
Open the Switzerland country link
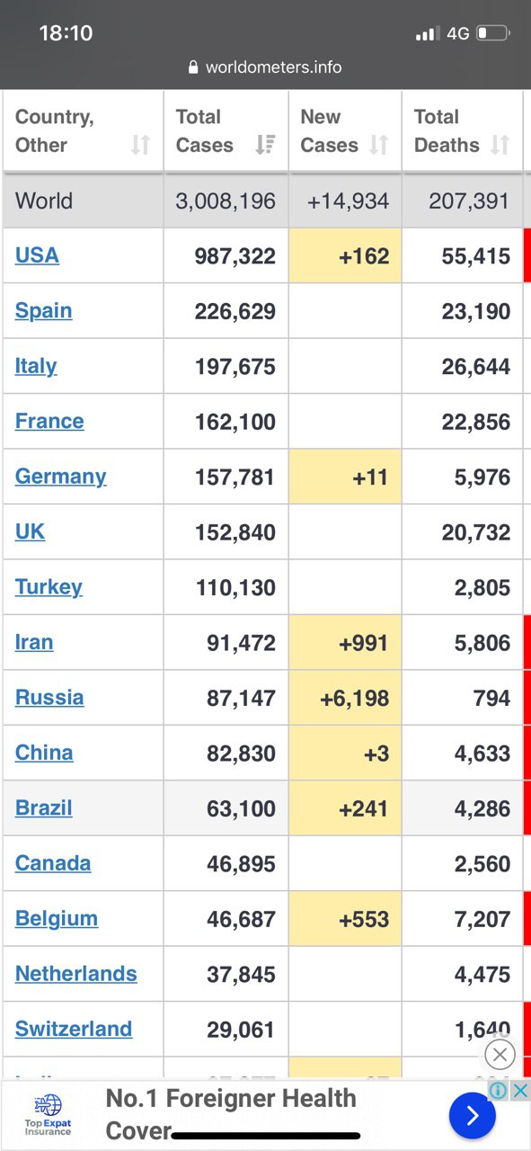pos(74,1029)
